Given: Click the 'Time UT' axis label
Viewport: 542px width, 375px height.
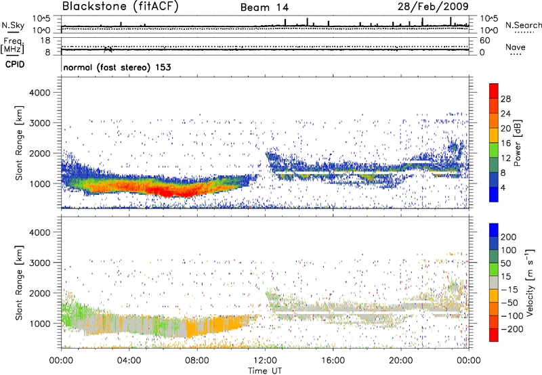Looking at the screenshot, I should (265, 371).
